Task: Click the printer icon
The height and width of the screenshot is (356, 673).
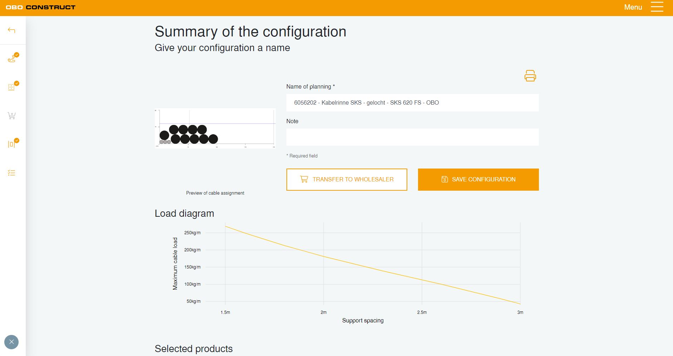Action: 530,76
